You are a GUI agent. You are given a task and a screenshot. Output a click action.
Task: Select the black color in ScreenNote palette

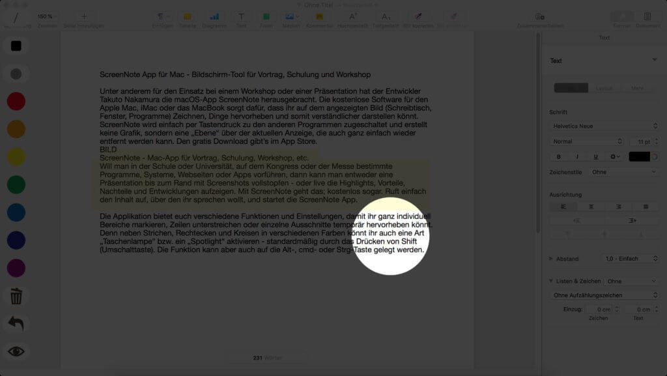16,46
